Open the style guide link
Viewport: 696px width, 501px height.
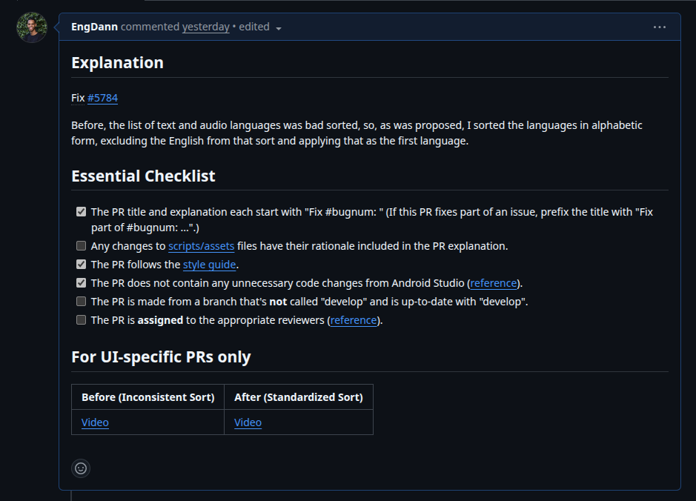(210, 265)
